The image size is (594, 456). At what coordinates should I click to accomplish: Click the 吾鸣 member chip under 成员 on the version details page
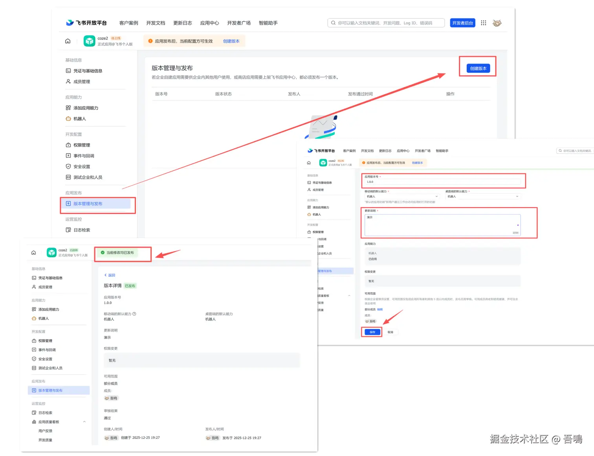111,398
